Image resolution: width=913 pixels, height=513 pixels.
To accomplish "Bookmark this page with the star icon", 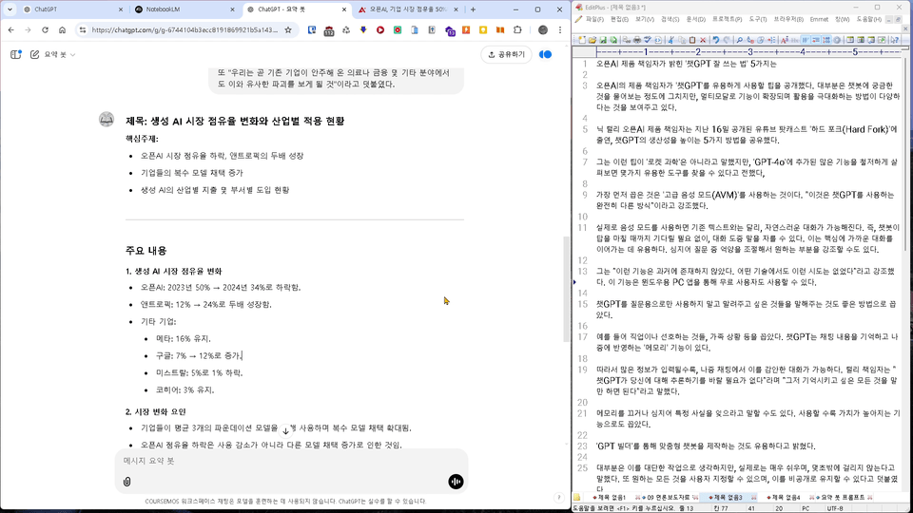I will click(x=287, y=29).
